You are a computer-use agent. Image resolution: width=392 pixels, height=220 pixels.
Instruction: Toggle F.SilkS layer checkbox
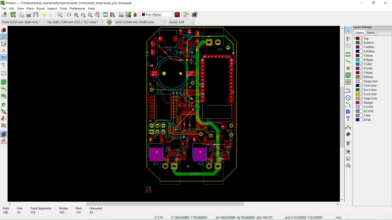point(361,64)
